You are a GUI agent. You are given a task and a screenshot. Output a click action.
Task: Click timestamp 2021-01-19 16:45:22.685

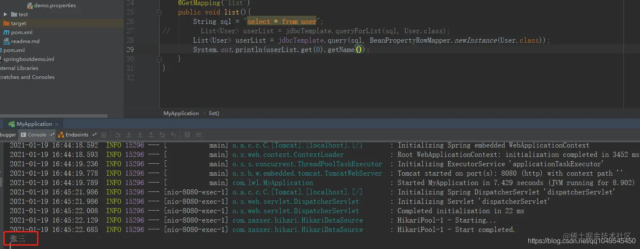tap(54, 230)
